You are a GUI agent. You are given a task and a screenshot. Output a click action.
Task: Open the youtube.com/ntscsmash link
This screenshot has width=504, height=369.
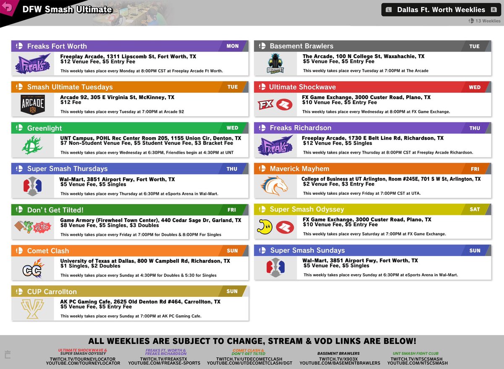point(417,363)
